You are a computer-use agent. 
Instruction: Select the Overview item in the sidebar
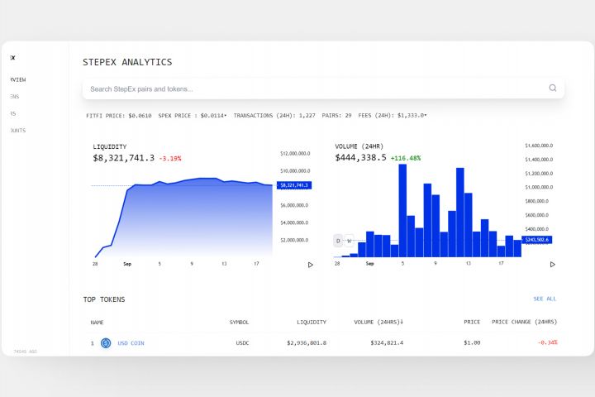17,79
